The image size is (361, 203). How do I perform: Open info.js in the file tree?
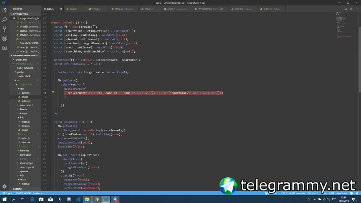25,130
